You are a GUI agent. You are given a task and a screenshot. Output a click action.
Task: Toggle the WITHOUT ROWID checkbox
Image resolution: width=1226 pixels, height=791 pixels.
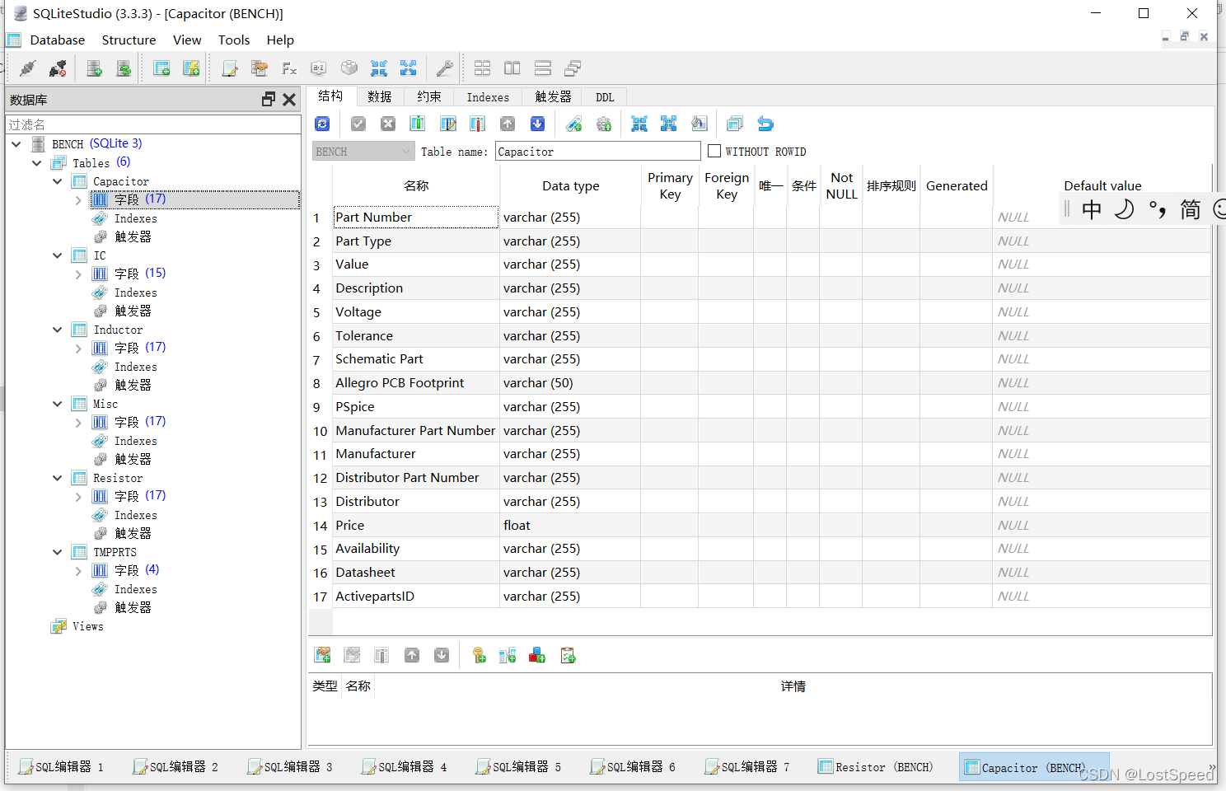pos(714,151)
